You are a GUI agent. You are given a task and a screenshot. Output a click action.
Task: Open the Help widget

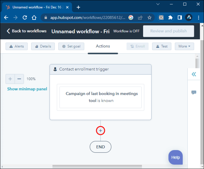(176, 157)
